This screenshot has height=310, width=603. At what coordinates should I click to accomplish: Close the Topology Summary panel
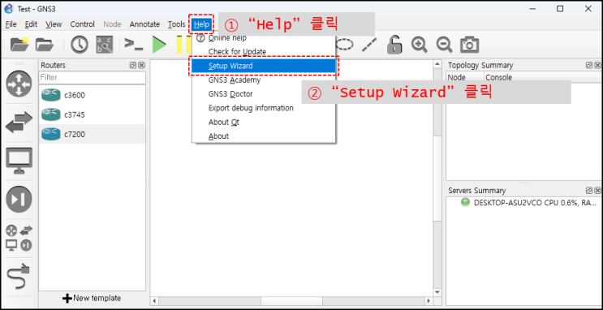coord(597,66)
